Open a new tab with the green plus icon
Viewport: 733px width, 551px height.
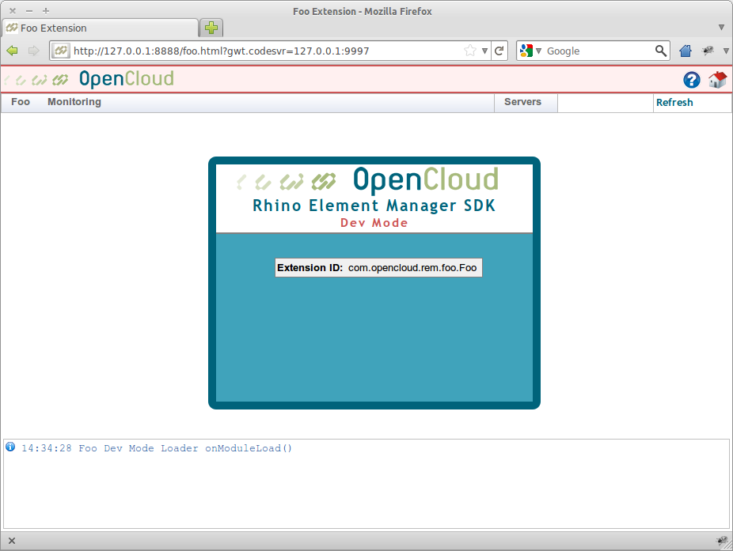point(211,27)
